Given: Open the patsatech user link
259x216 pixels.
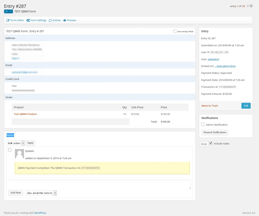Looking at the screenshot, I should tap(213, 59).
